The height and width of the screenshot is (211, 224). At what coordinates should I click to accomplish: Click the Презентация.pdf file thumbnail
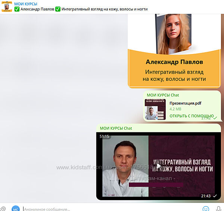155,109
